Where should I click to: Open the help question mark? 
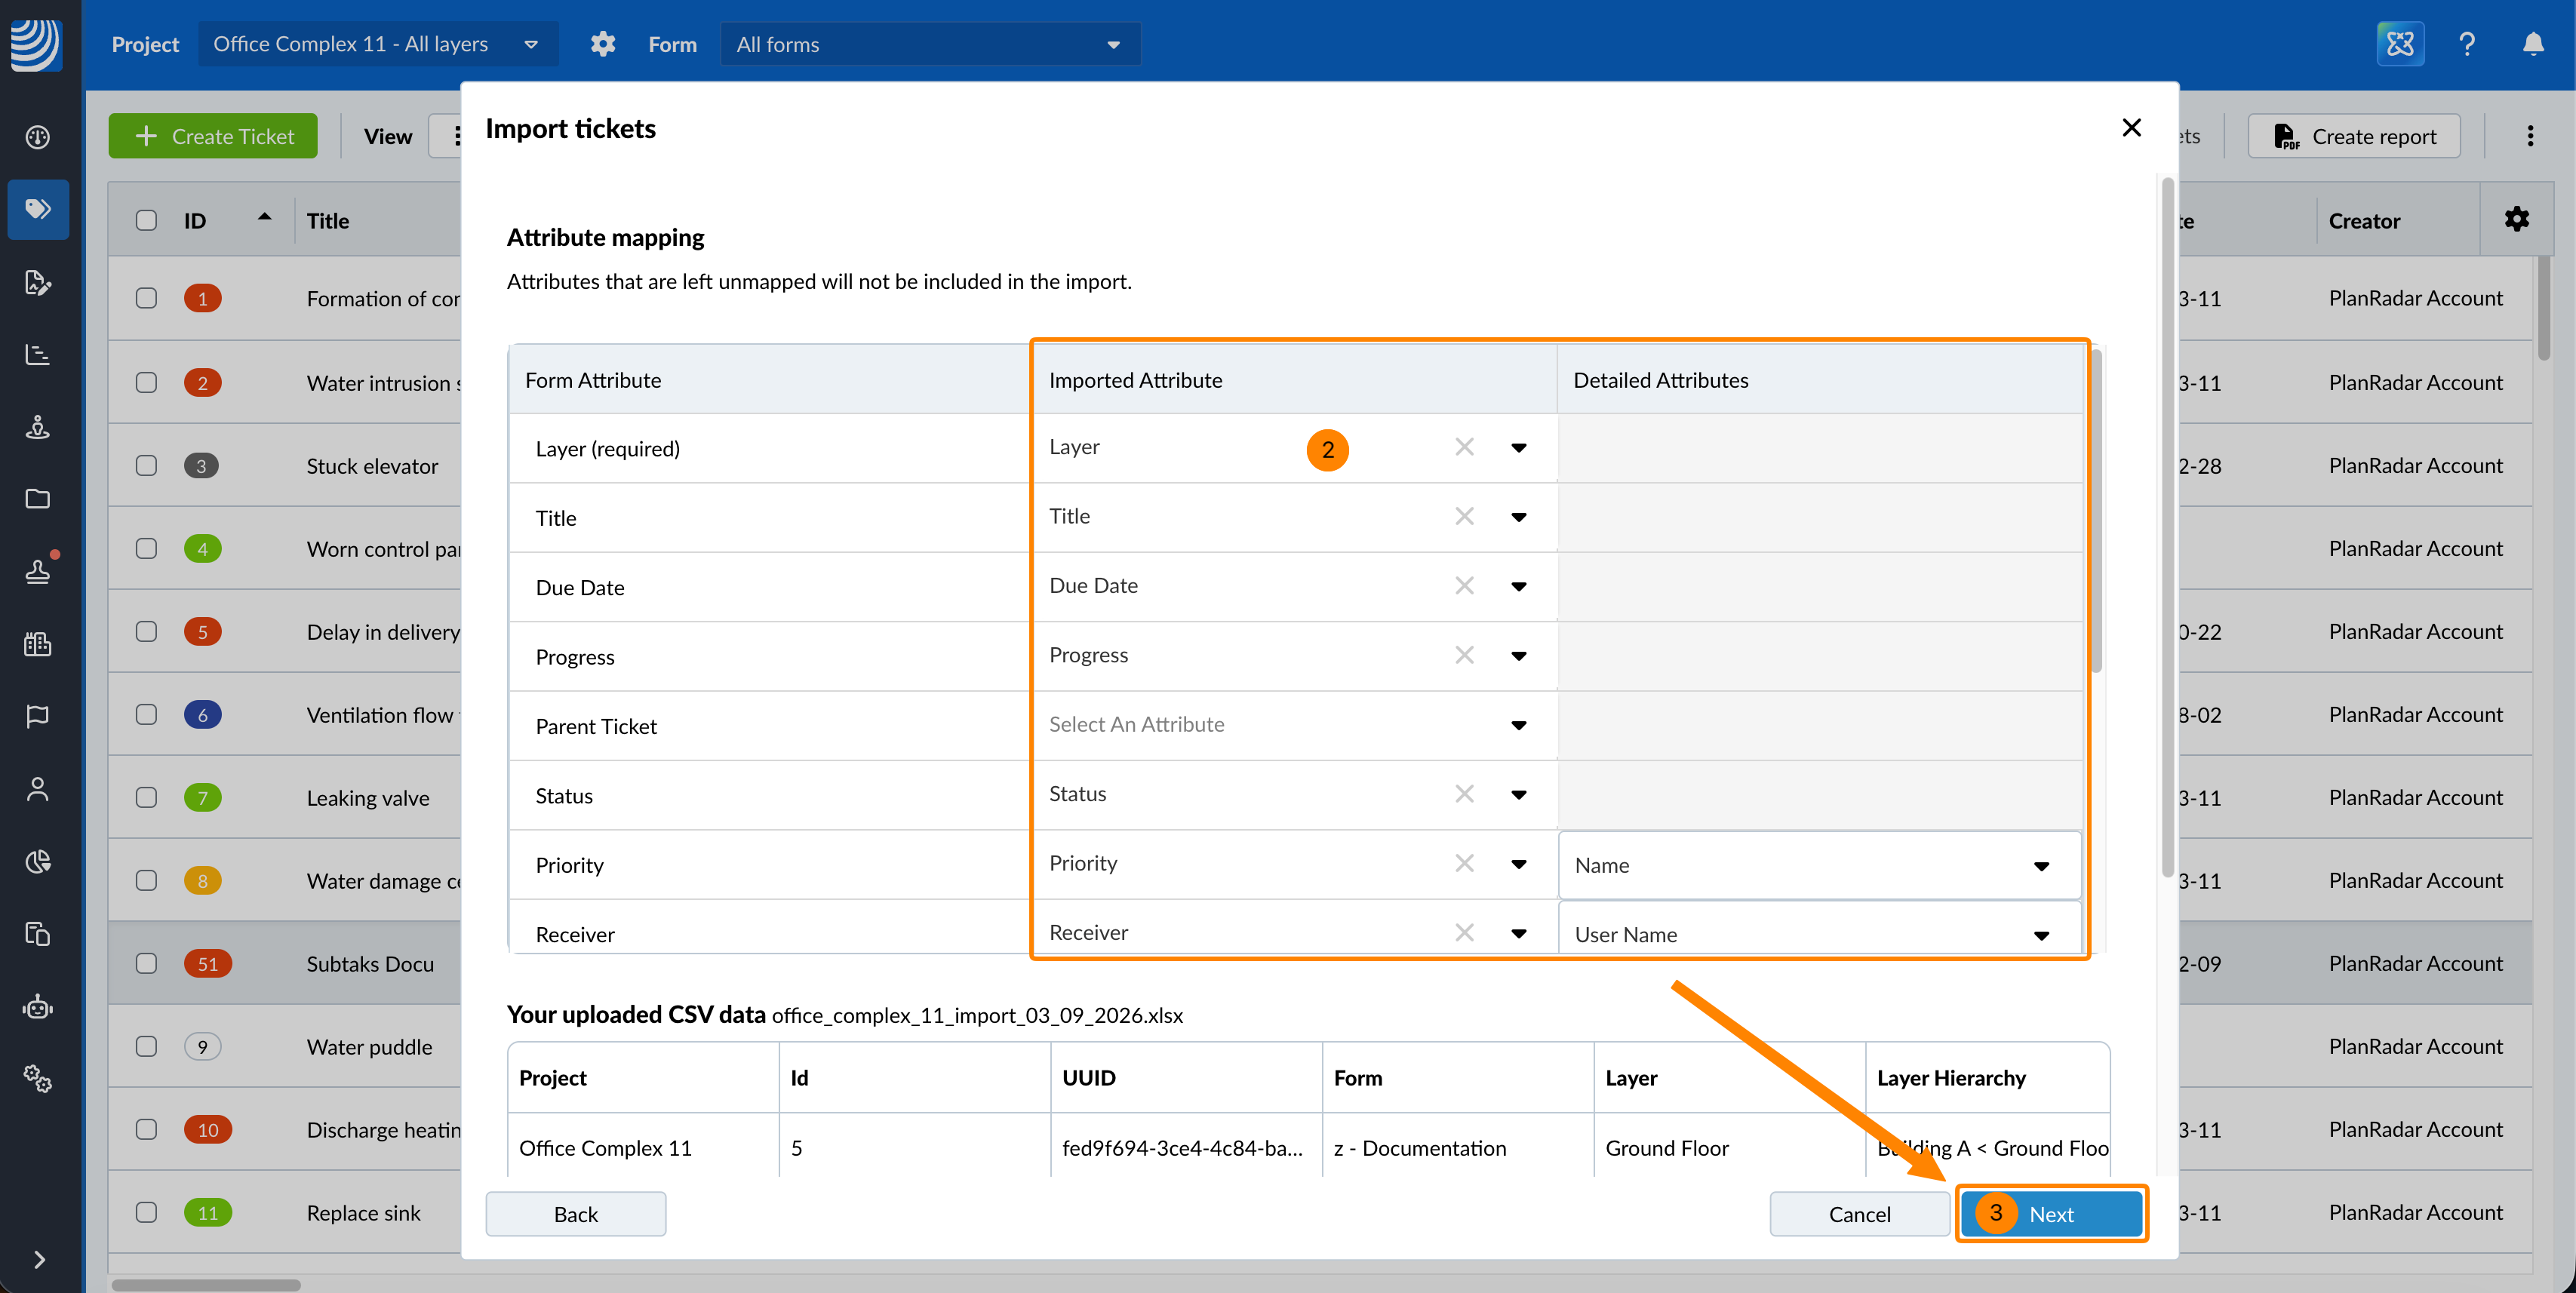click(2466, 44)
